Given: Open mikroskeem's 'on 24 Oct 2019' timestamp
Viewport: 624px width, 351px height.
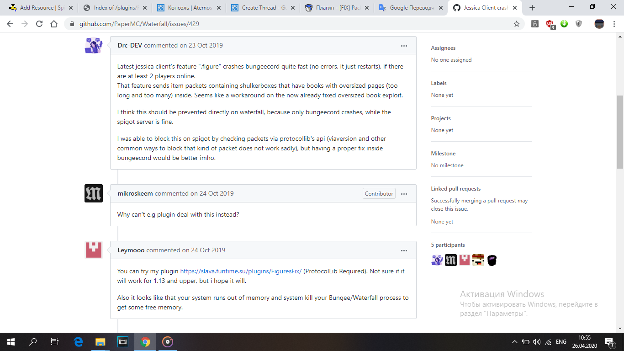Looking at the screenshot, I should (x=212, y=193).
